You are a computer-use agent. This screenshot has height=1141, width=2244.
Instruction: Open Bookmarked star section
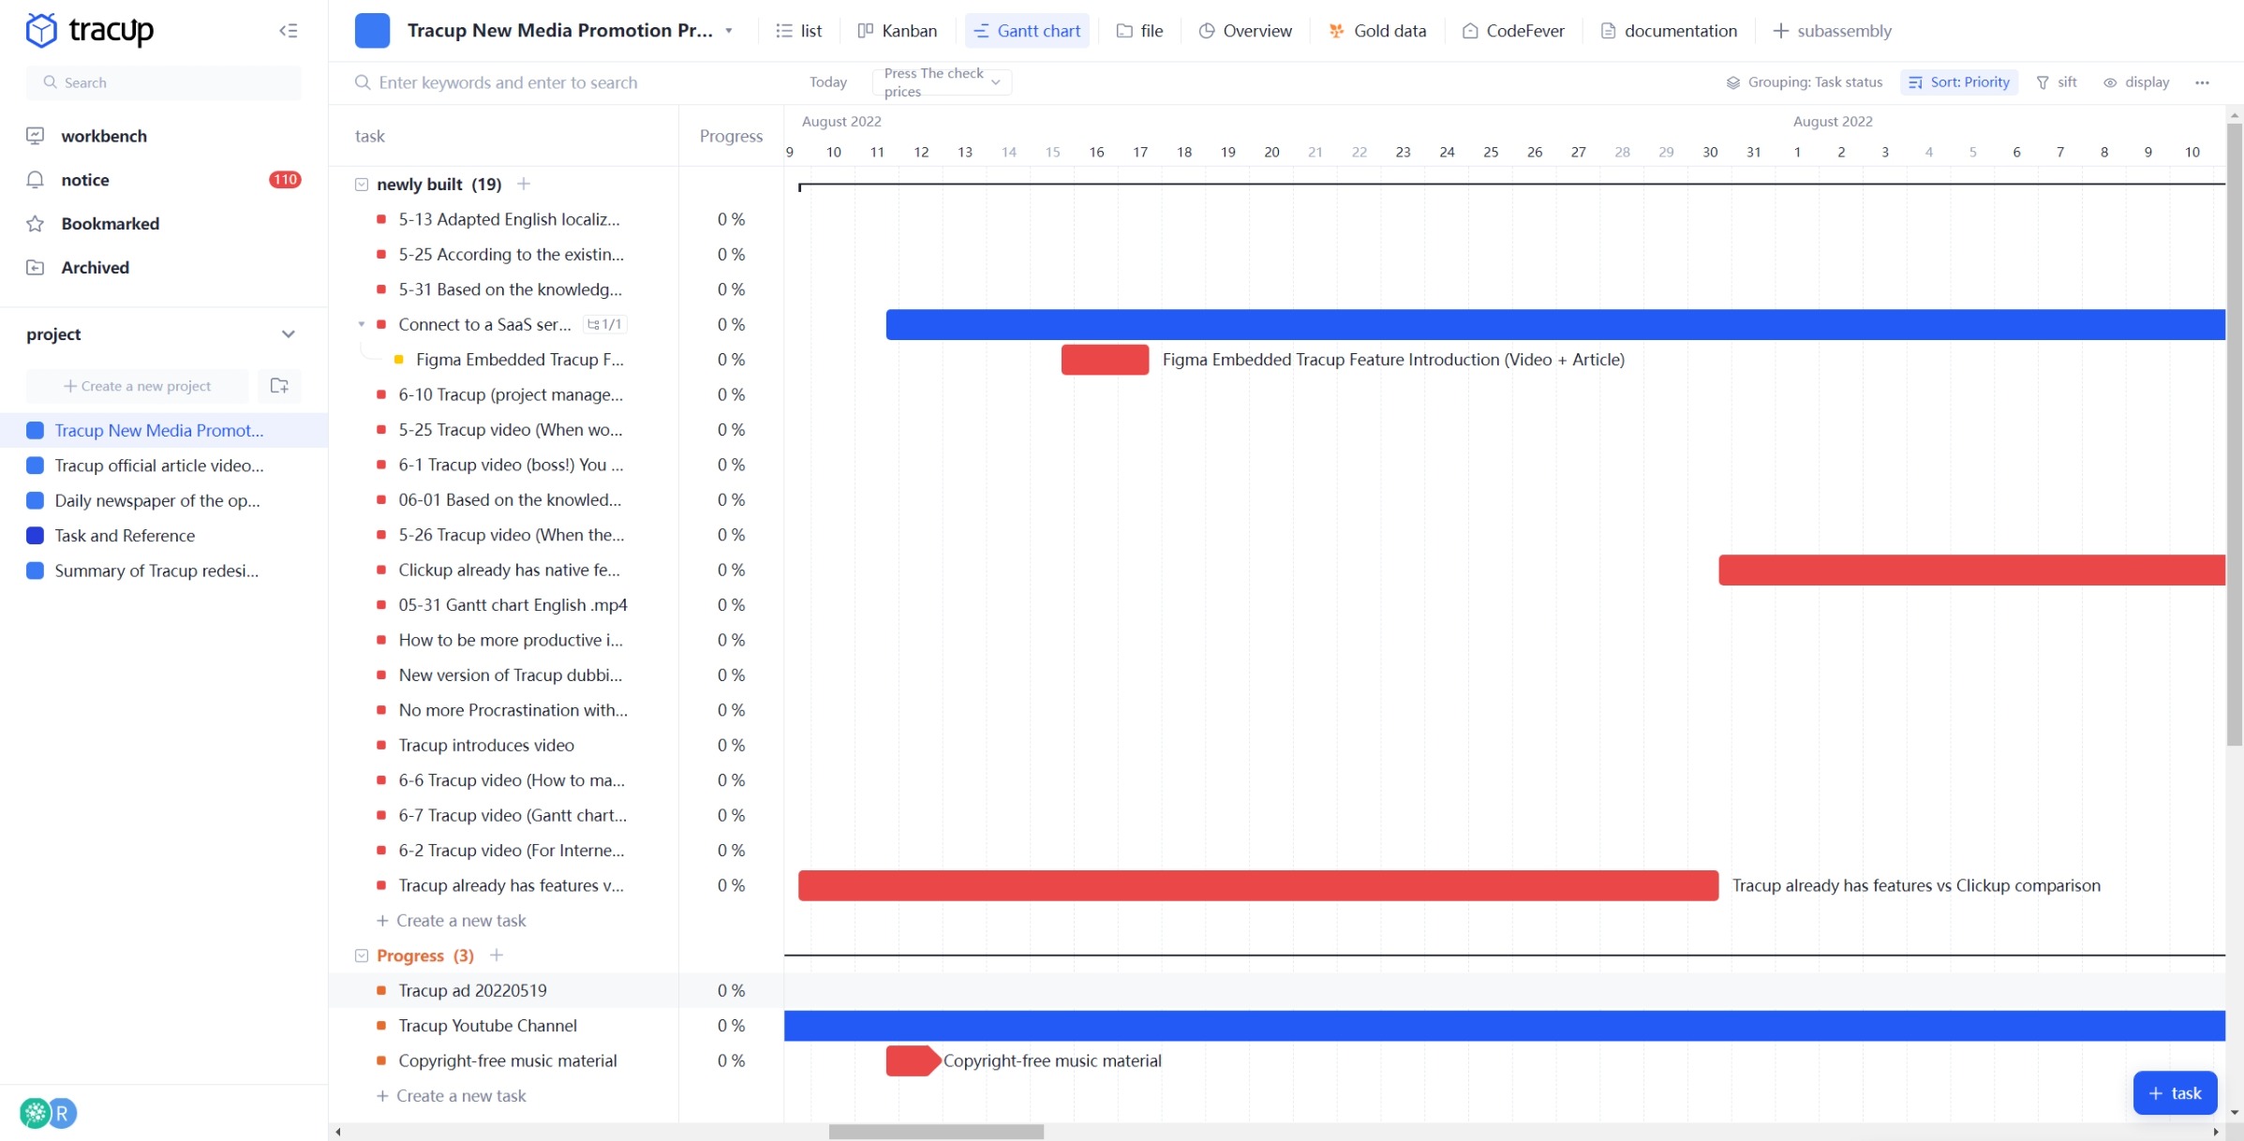[110, 224]
